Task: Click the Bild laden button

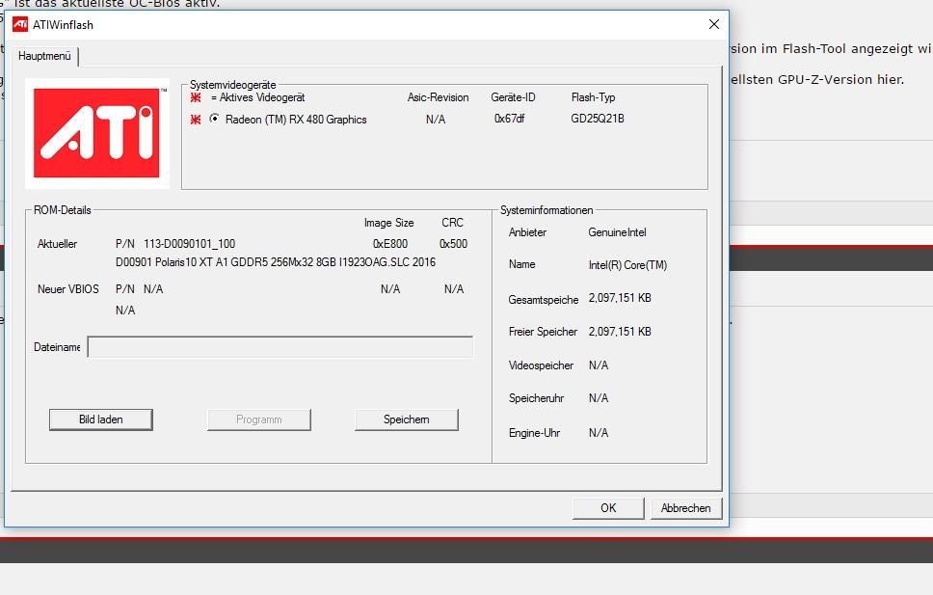Action: (x=100, y=419)
